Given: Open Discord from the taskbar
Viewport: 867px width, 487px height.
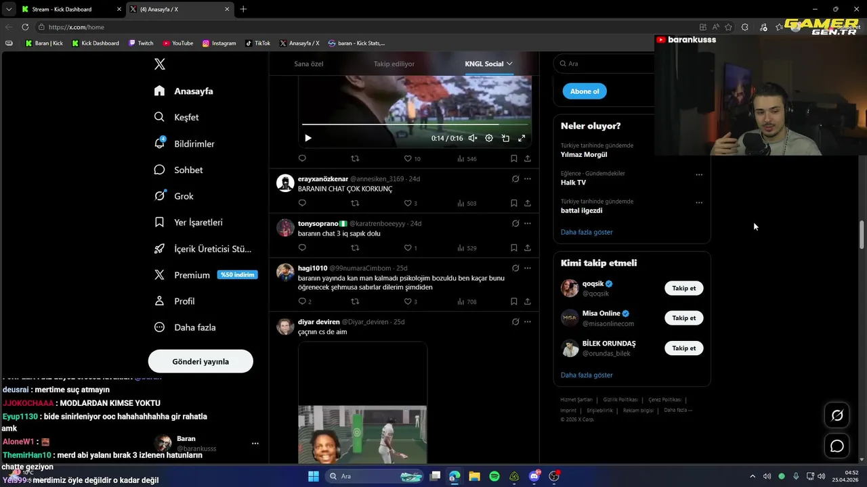Looking at the screenshot, I should 534,476.
